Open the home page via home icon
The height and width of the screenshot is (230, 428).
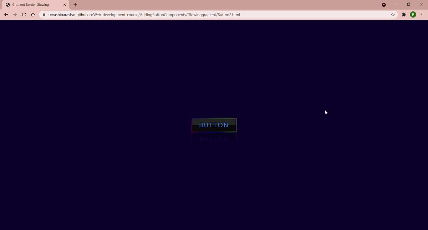tap(33, 15)
